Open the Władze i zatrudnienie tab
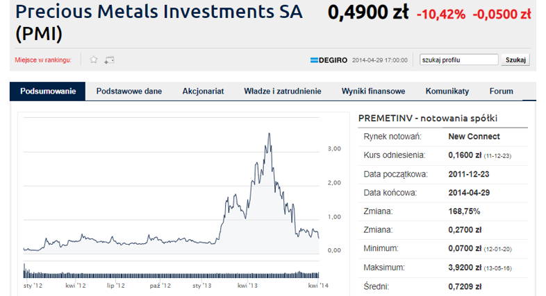 coord(283,92)
